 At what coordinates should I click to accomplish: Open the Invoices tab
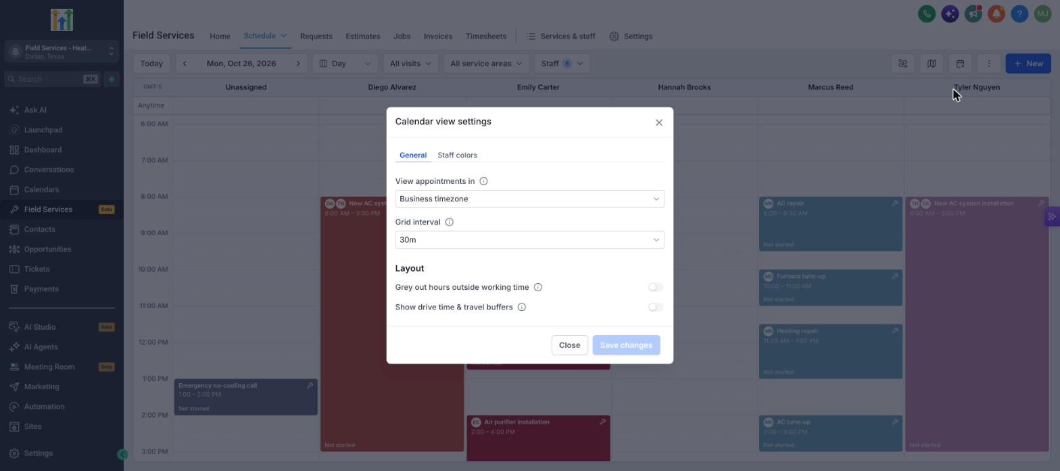(x=438, y=36)
